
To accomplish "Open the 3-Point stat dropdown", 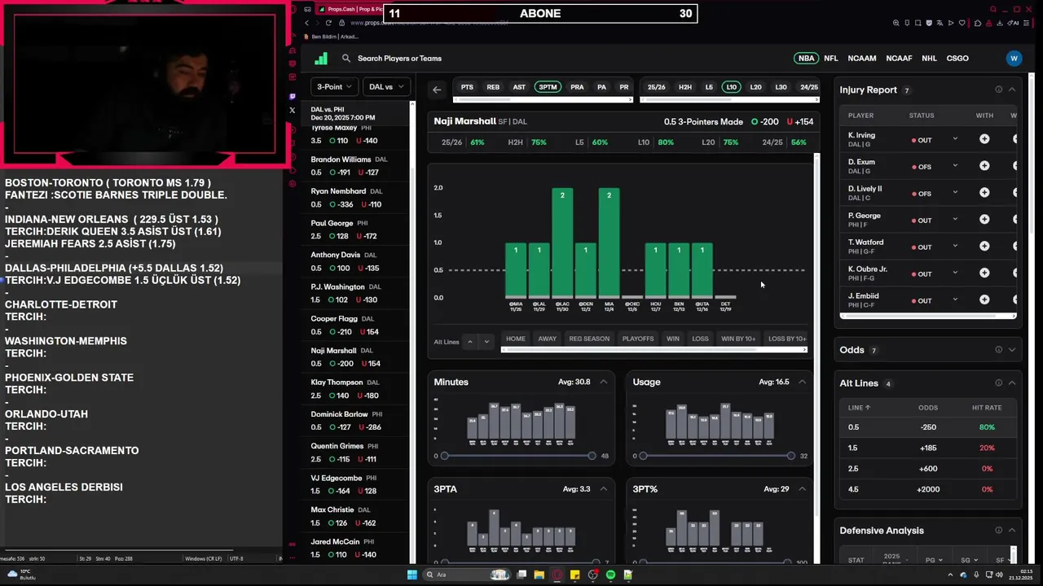I will [336, 87].
